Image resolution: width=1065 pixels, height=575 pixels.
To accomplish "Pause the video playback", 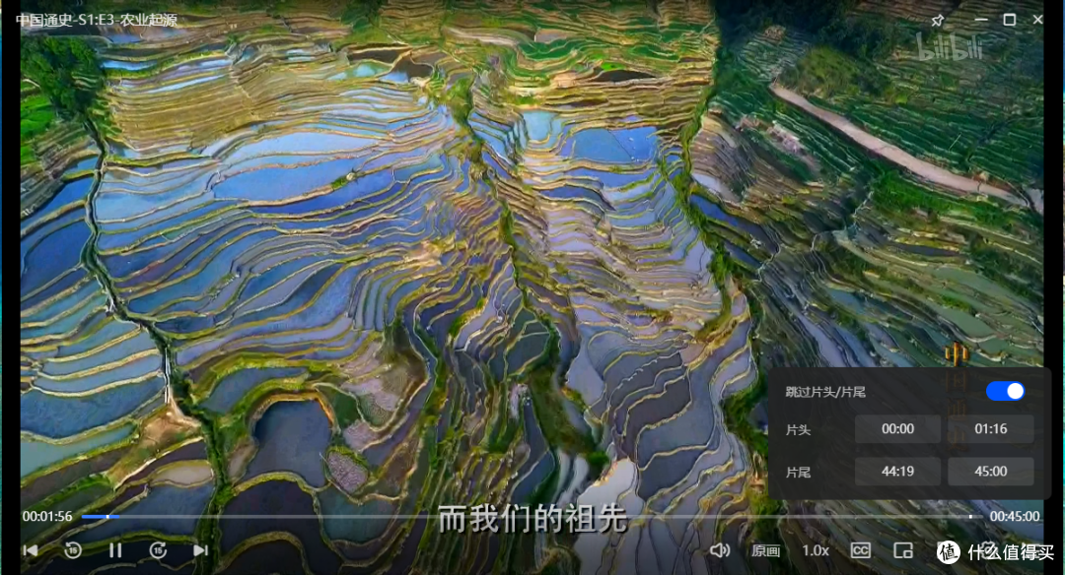I will pyautogui.click(x=115, y=550).
